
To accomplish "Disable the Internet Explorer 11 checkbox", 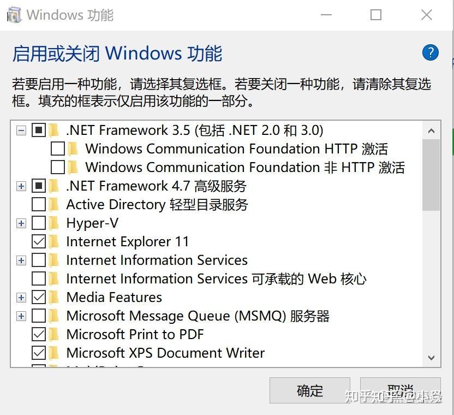I will click(38, 241).
